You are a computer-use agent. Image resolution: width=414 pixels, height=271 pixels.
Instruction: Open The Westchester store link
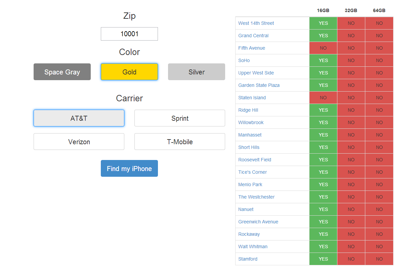[256, 197]
